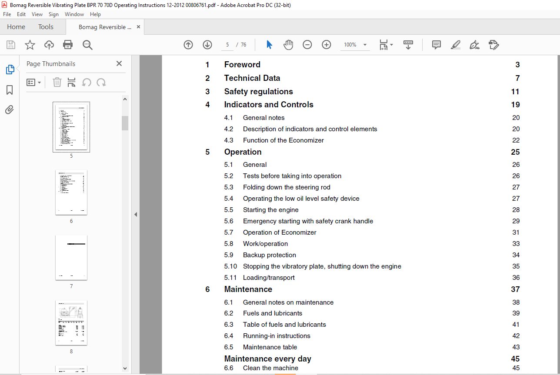Close the Bomag Reversible document tab
This screenshot has height=375, width=560.
pos(139,27)
